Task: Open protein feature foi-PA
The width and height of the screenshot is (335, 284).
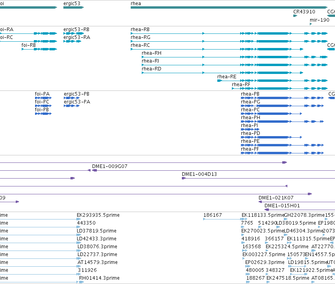Action: tap(43, 98)
